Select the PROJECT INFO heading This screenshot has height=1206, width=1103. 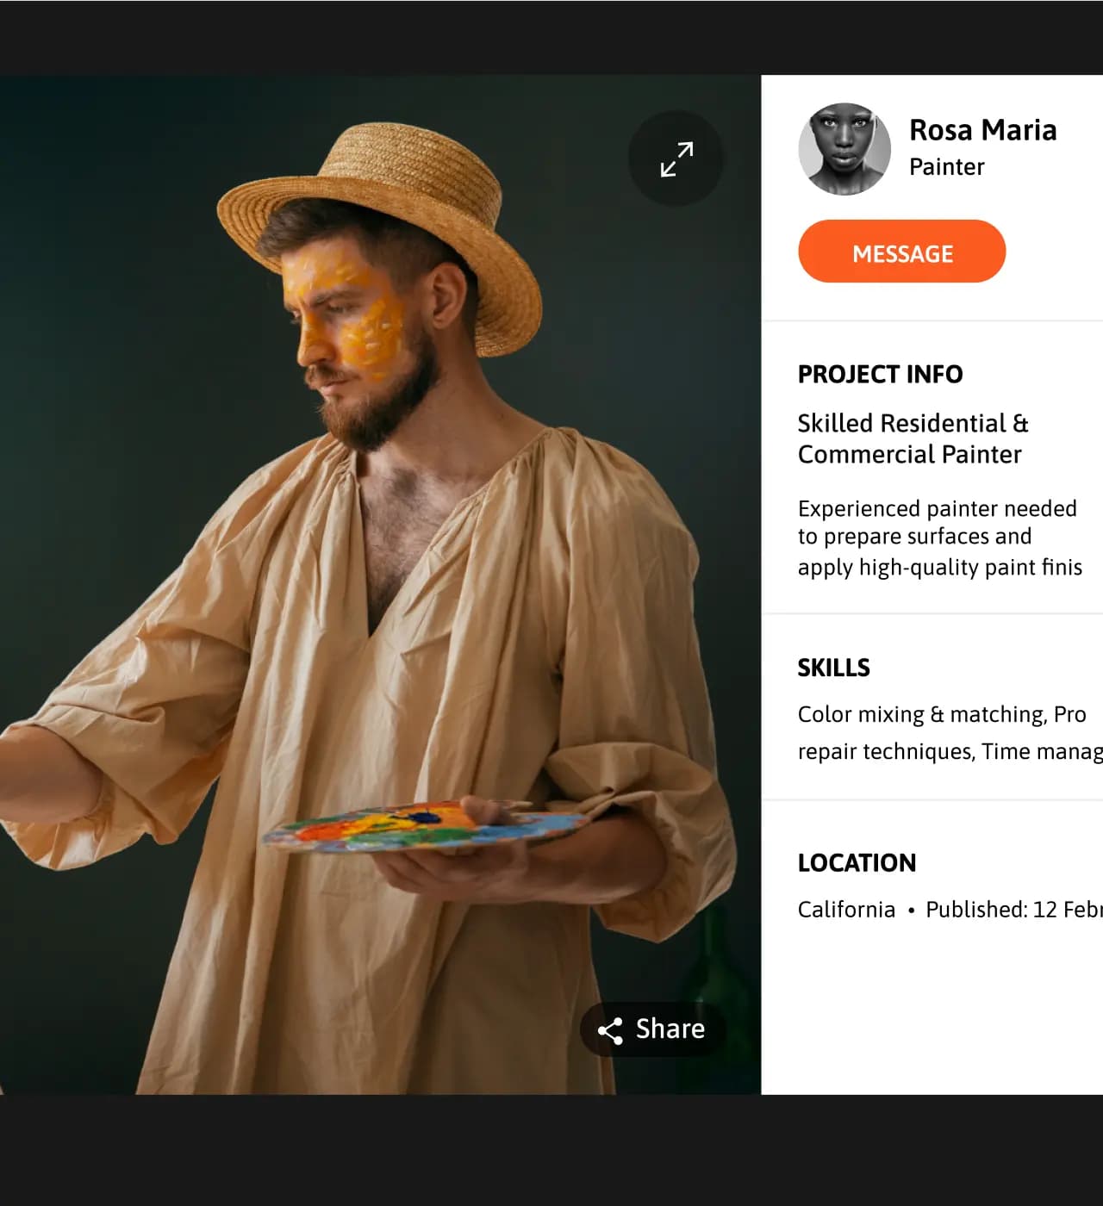[x=880, y=375]
